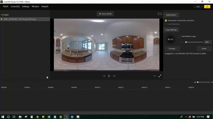This screenshot has height=119, width=213.
Task: Click the 00:00:12 timeline marker
Action: 98,87
